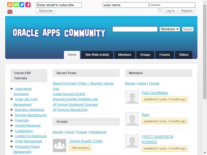
Task: Click the page's vertical scrollbar thumb
Action: click(205, 51)
